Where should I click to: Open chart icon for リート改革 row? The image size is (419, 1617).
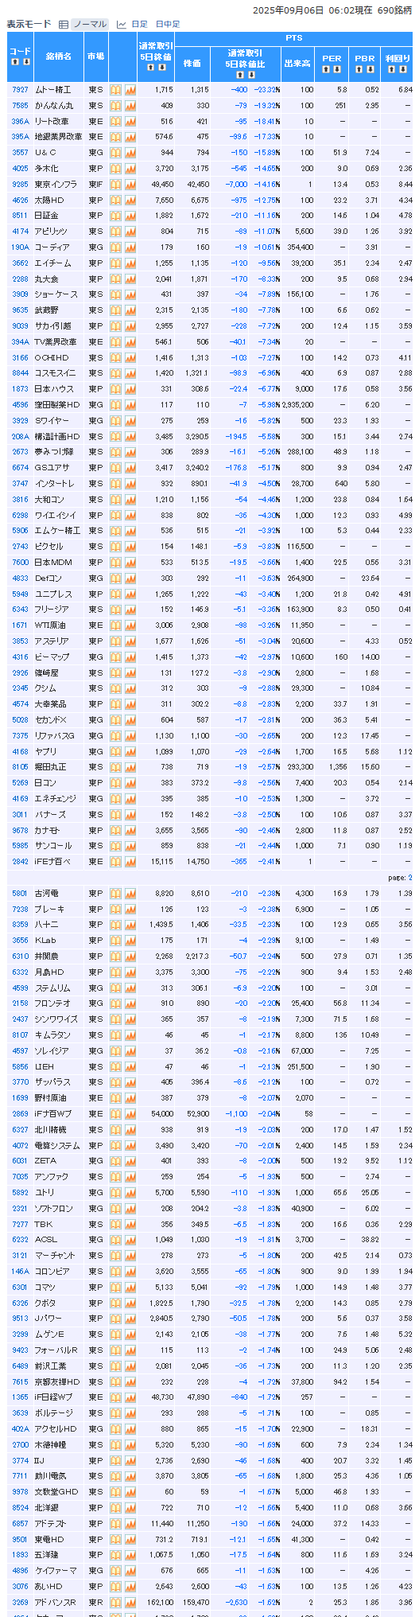coord(130,122)
